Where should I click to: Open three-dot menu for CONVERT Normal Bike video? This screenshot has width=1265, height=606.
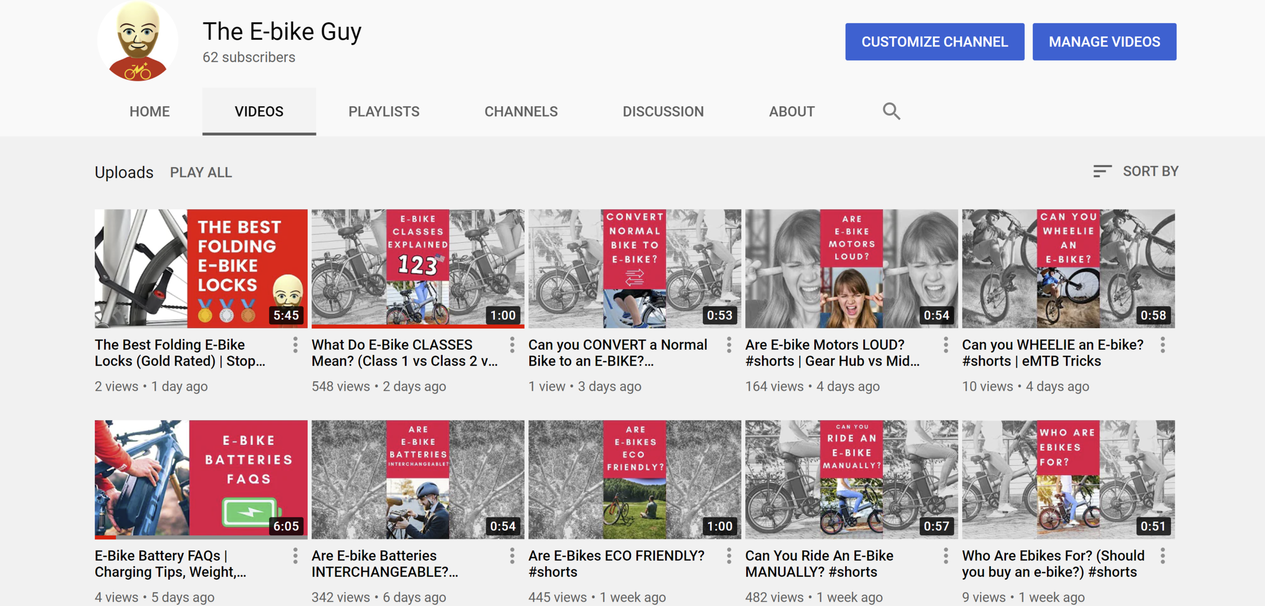coord(729,345)
